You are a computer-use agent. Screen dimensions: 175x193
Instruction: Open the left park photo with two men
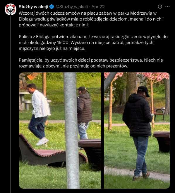60,131
